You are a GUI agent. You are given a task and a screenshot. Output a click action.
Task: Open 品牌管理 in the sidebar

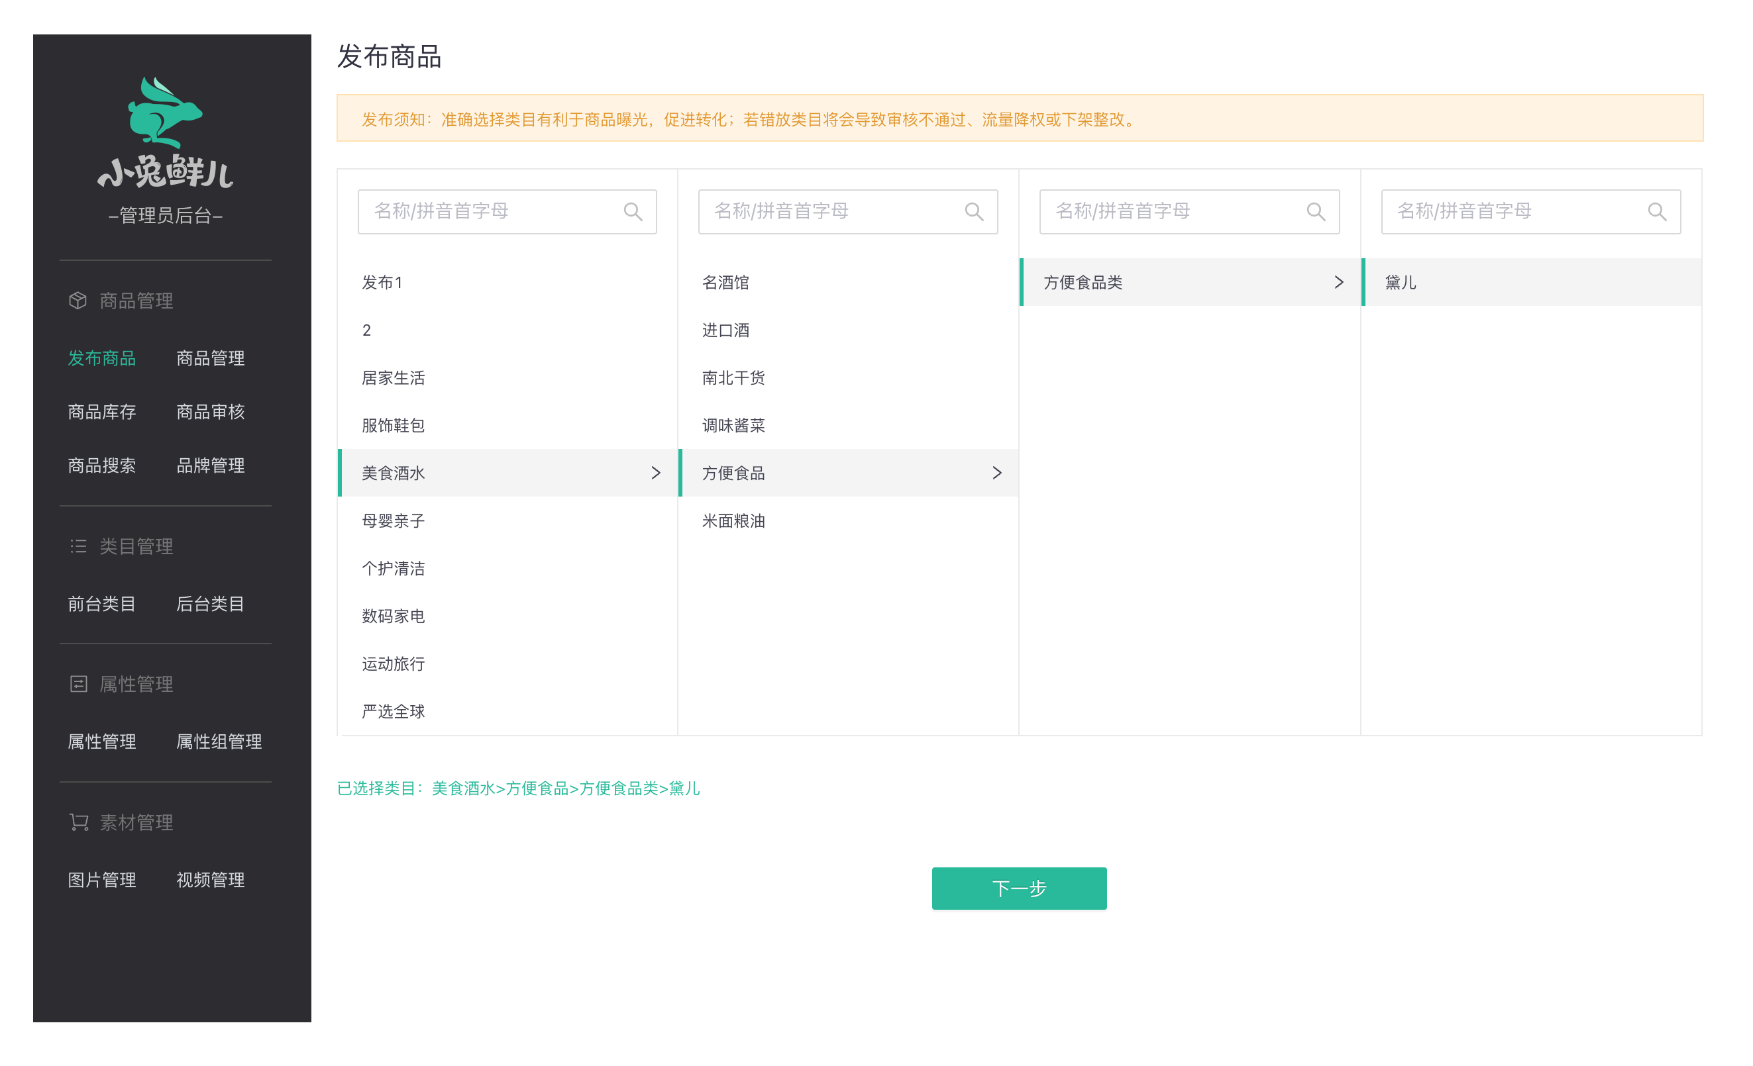(x=211, y=465)
